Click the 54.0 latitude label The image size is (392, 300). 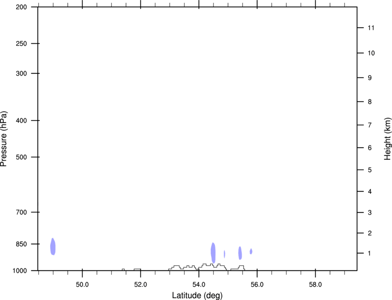(199, 285)
